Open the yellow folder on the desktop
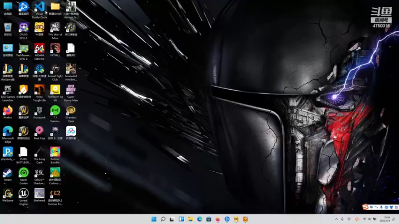Viewport: 399px width, 224px height. point(55,8)
